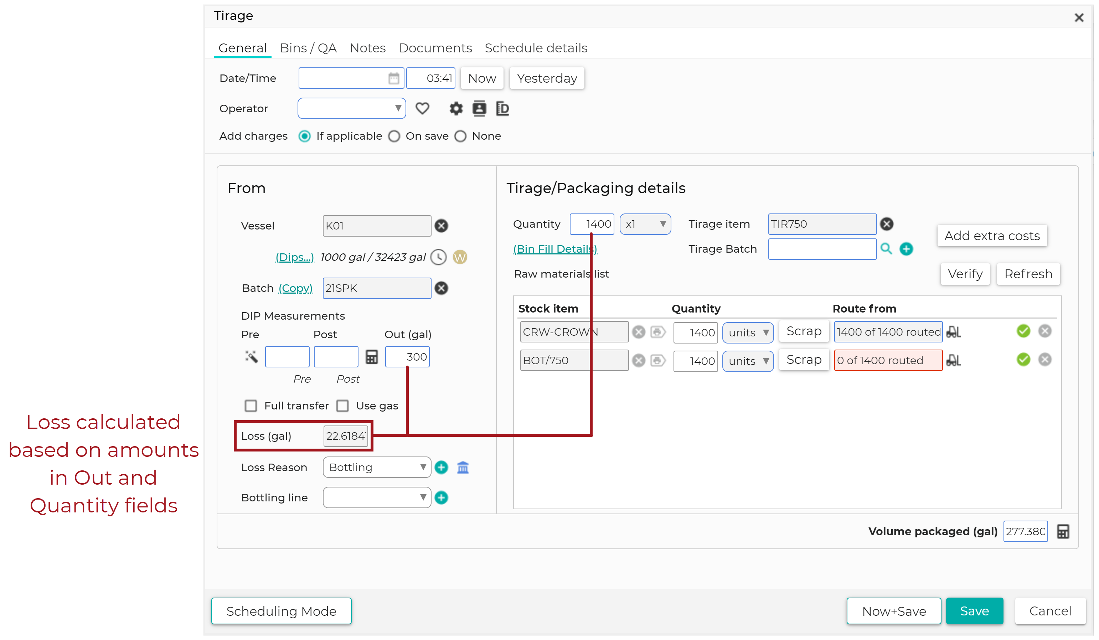Confirm the BOT/750 row green check

point(1023,360)
